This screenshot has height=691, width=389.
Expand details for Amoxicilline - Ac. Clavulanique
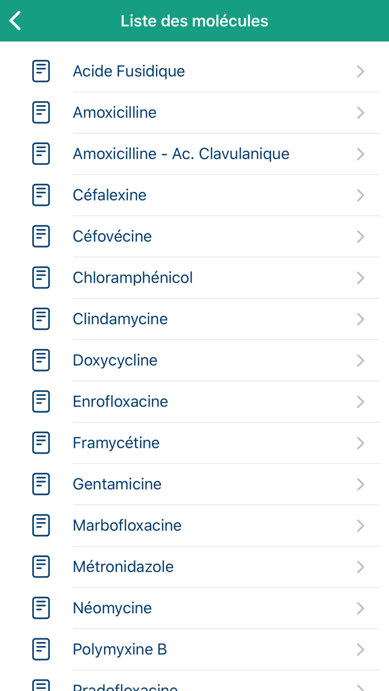coord(360,154)
